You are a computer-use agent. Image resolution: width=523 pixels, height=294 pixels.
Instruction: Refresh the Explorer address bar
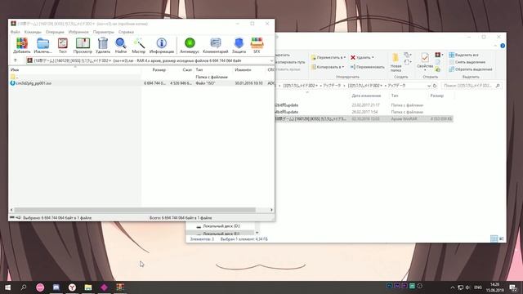coord(435,86)
